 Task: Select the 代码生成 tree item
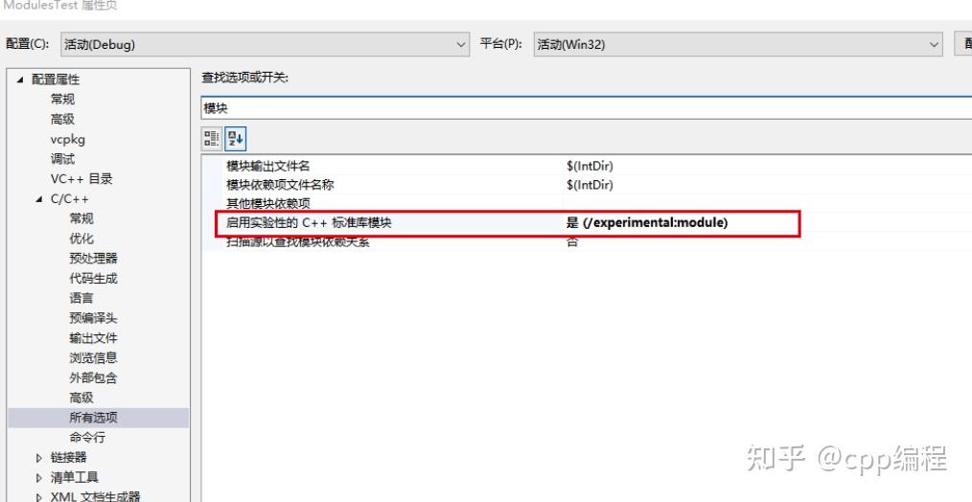93,278
